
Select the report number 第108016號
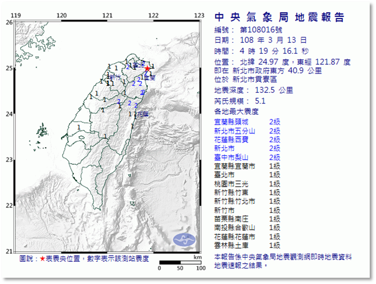pyautogui.click(x=260, y=30)
